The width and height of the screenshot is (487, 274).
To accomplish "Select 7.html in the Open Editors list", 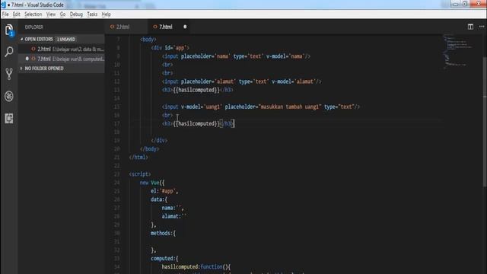I will [62, 59].
